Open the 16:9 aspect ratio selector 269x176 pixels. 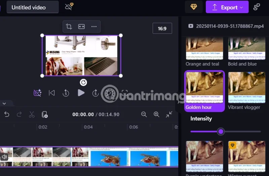pos(162,29)
